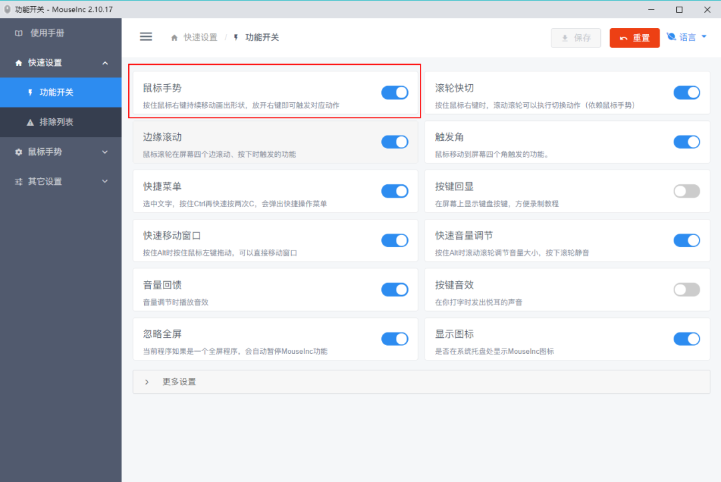This screenshot has width=721, height=482.
Task: Click the description 在你打字时发出悦耳的声音
Action: tap(479, 302)
